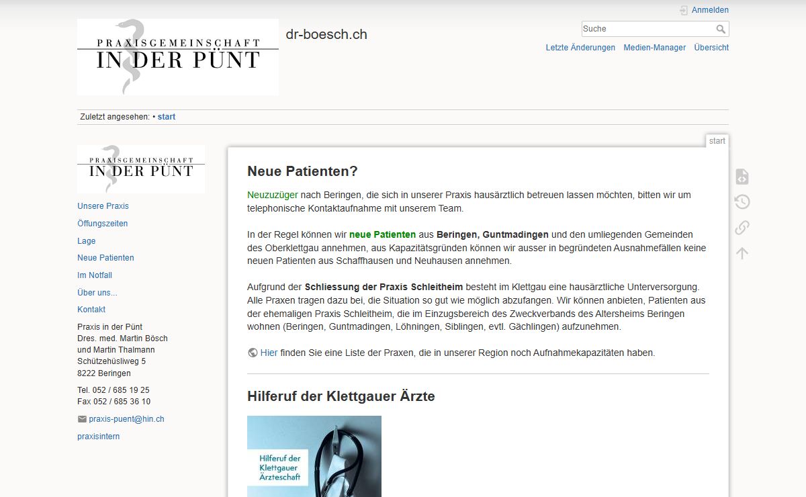Screen dimensions: 806x497
Task: Click the header Praxisgemeinschaft In der Pünt logo
Action: [x=178, y=57]
